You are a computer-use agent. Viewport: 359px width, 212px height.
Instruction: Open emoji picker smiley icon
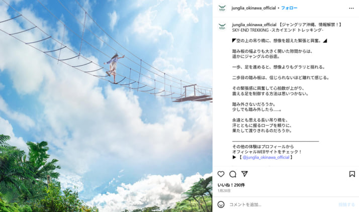tap(221, 204)
